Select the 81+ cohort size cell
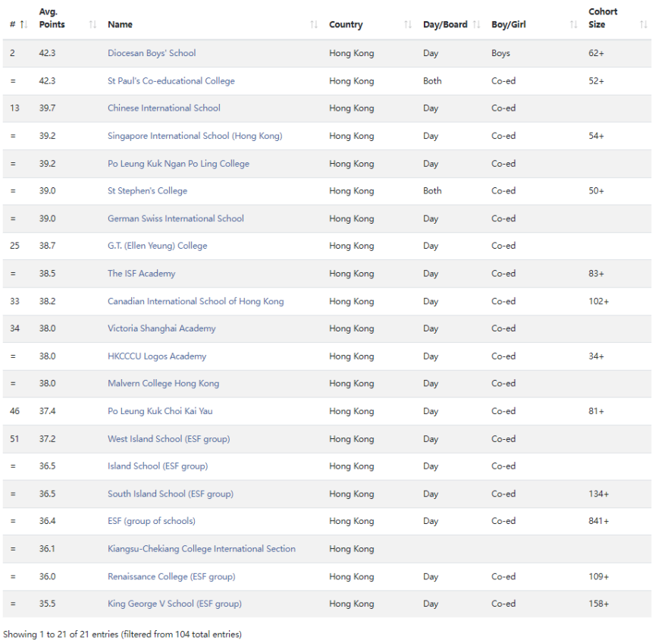This screenshot has width=652, height=640. click(x=597, y=411)
